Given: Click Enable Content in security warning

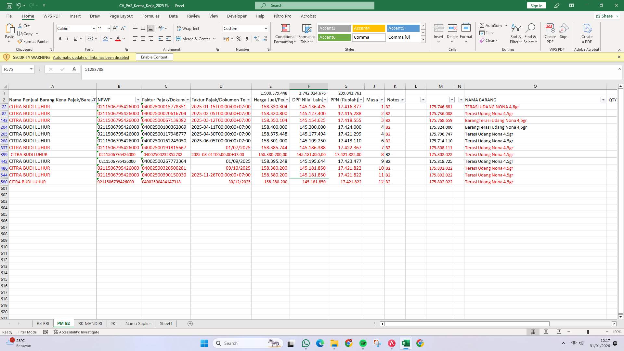Looking at the screenshot, I should coord(154,57).
